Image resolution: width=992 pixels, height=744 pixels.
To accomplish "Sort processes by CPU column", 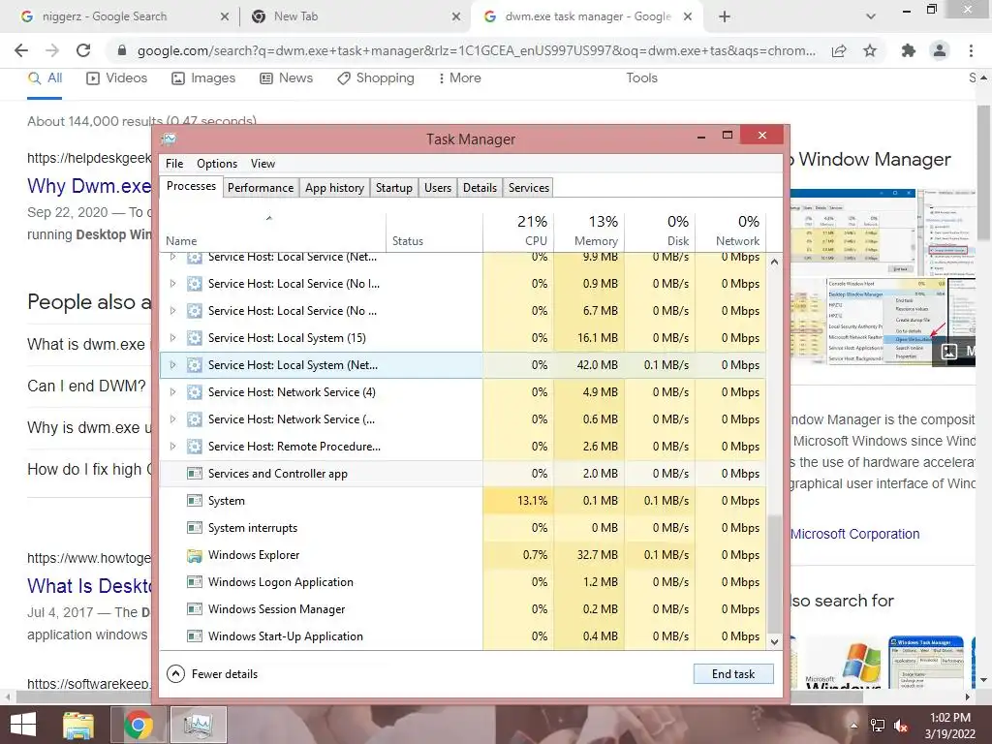I will tap(518, 231).
